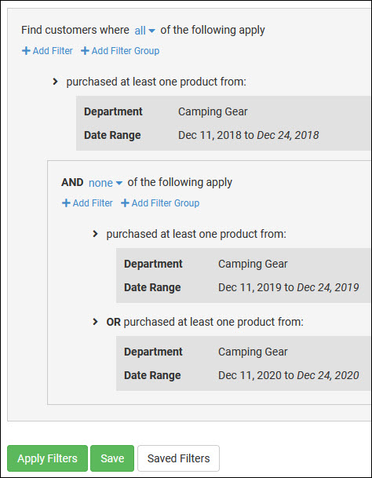Click the plus icon beside nested Add Filter Group
This screenshot has width=372, height=478.
coord(125,203)
